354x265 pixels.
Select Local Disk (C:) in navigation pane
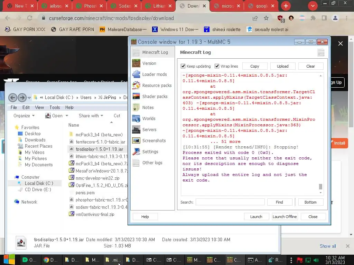tap(39, 184)
